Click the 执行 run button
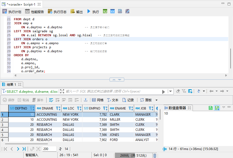 click(93, 11)
